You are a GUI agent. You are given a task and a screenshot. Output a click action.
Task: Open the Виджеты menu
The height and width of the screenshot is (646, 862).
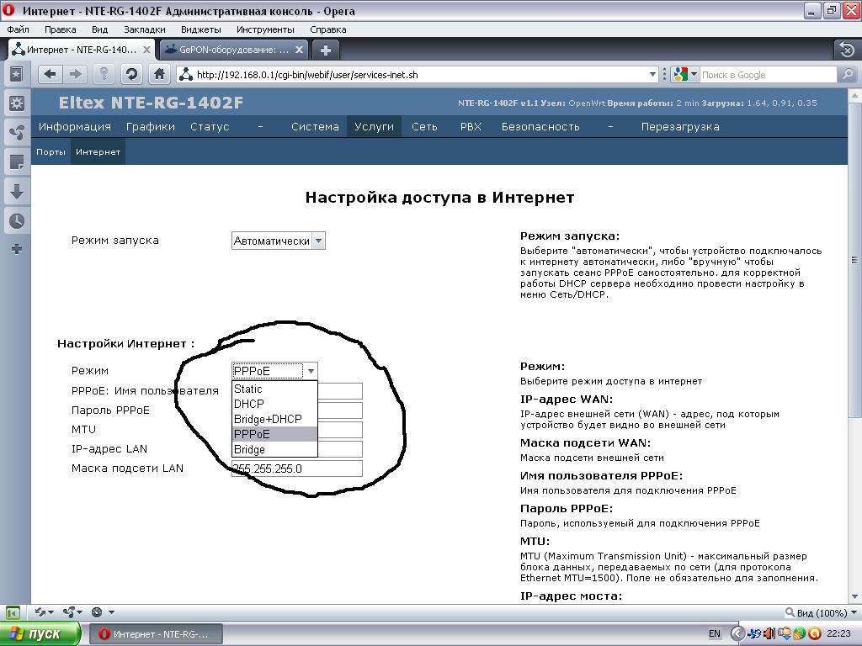(201, 29)
